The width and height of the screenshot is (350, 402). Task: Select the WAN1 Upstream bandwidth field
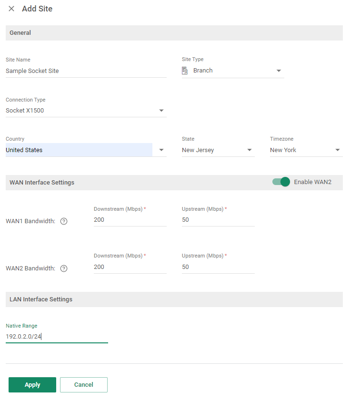click(x=218, y=219)
